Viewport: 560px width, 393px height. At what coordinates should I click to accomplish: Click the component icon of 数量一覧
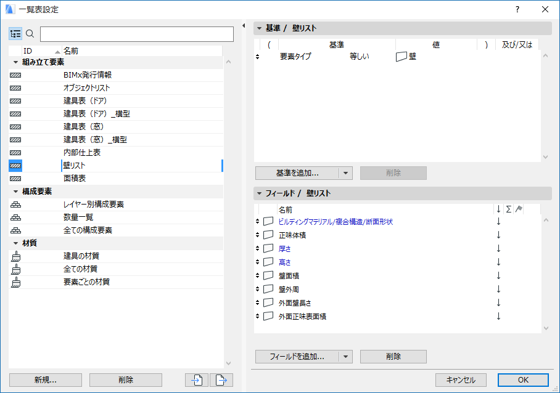point(15,217)
